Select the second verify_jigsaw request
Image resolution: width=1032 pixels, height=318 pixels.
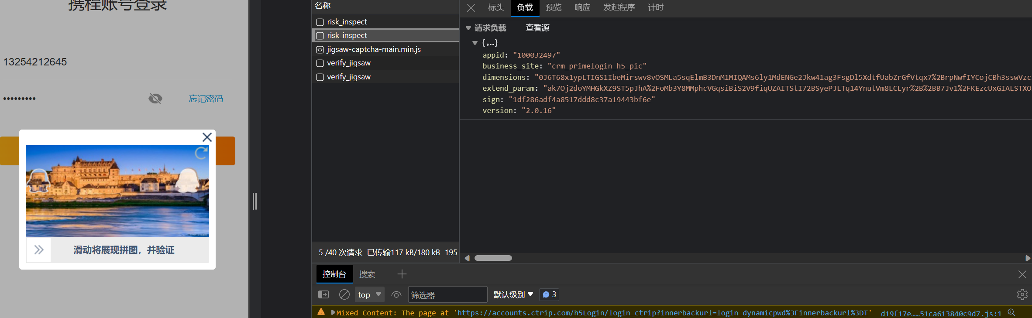[385, 77]
